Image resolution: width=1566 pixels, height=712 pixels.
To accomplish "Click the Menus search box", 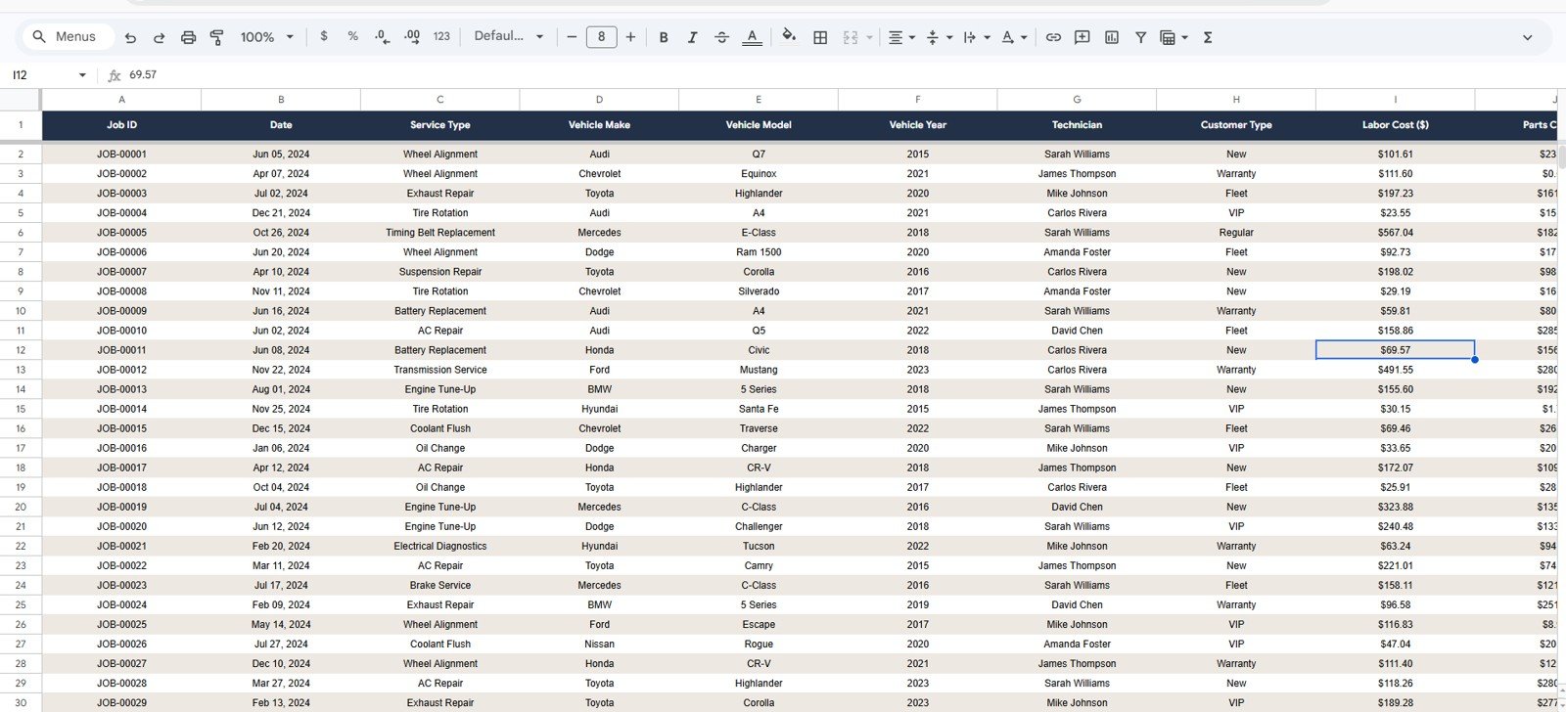I will click(67, 37).
